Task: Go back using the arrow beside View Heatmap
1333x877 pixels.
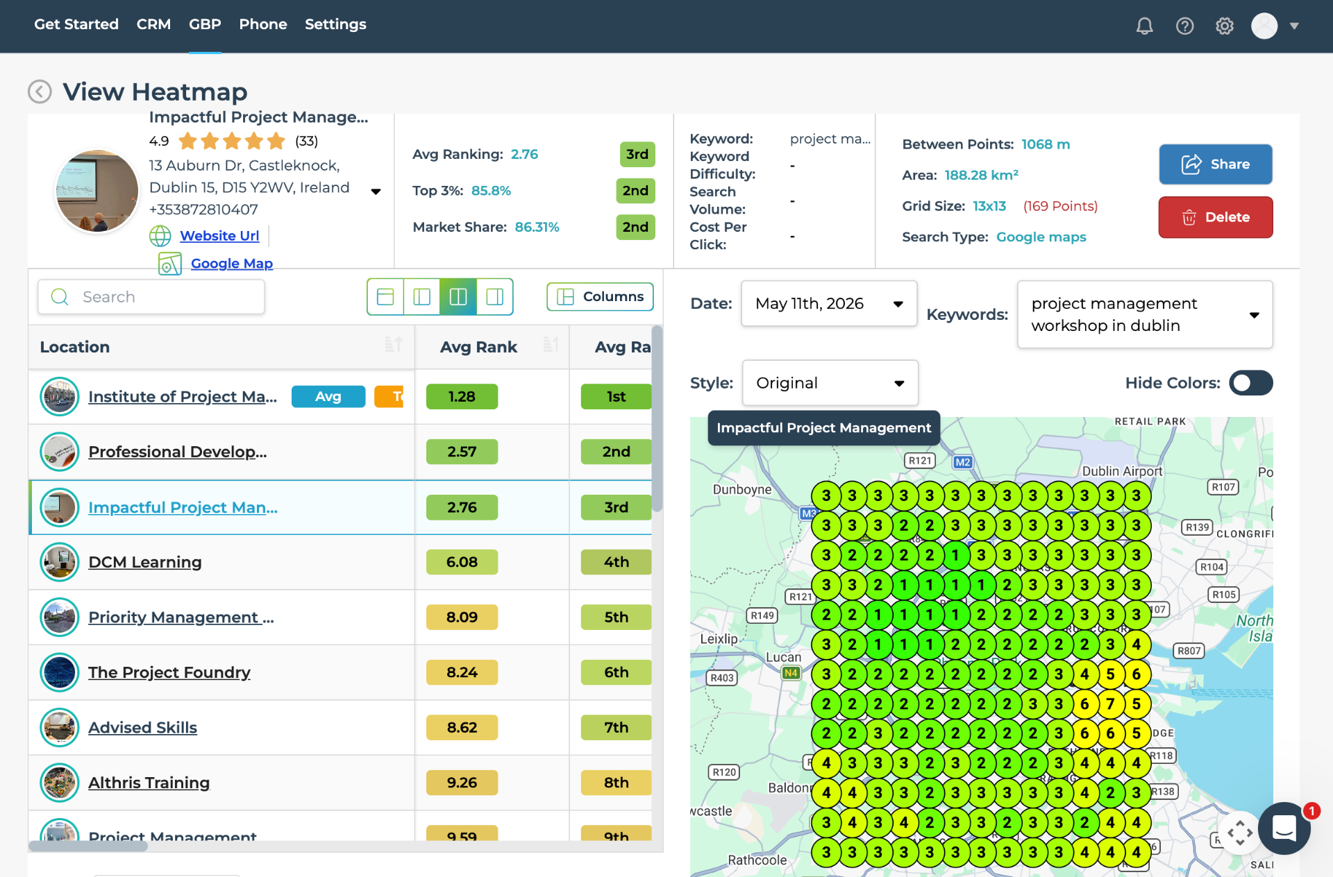Action: tap(40, 92)
